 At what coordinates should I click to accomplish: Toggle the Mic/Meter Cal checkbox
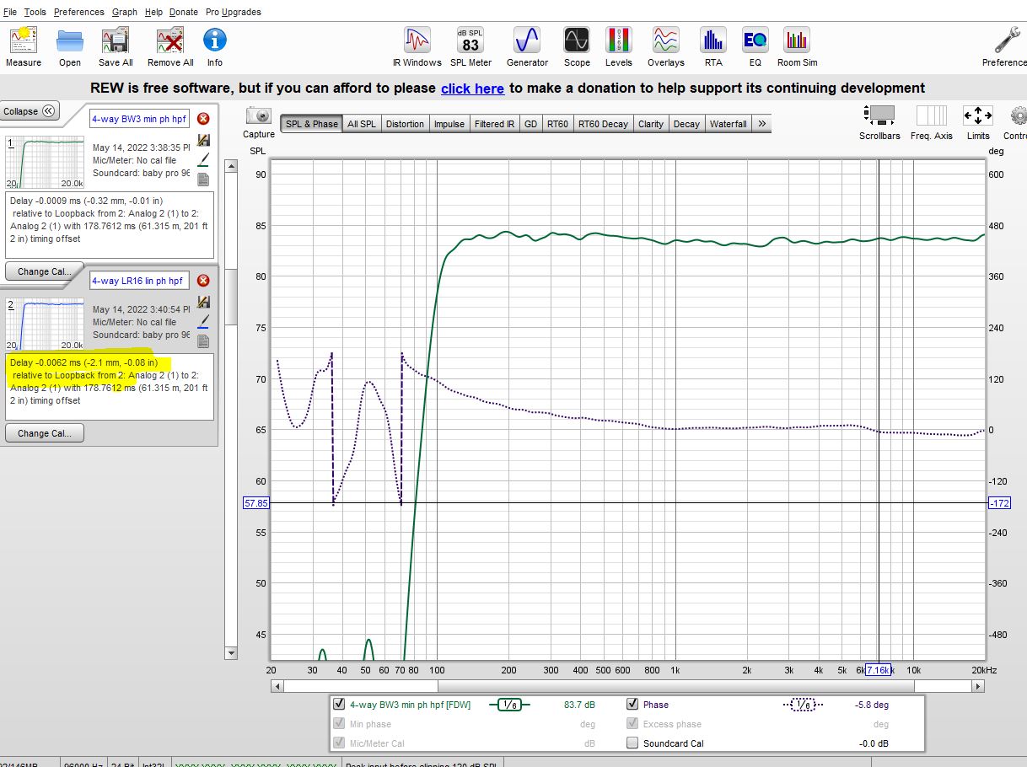pyautogui.click(x=339, y=743)
